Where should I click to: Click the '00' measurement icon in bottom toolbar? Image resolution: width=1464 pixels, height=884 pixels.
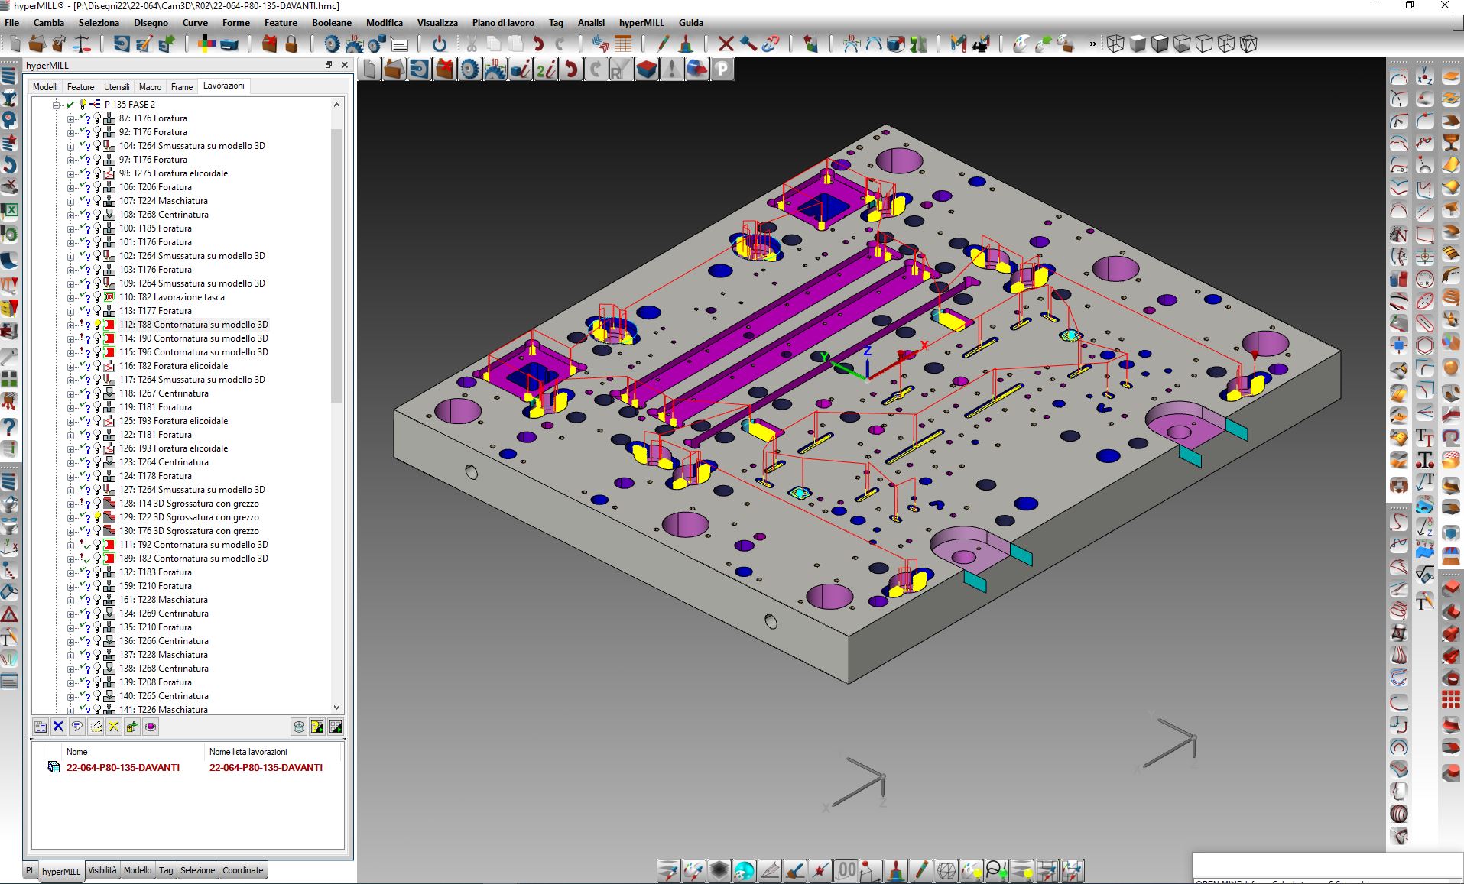point(846,870)
